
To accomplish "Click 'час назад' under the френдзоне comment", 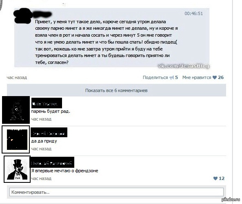I will tap(41, 178).
